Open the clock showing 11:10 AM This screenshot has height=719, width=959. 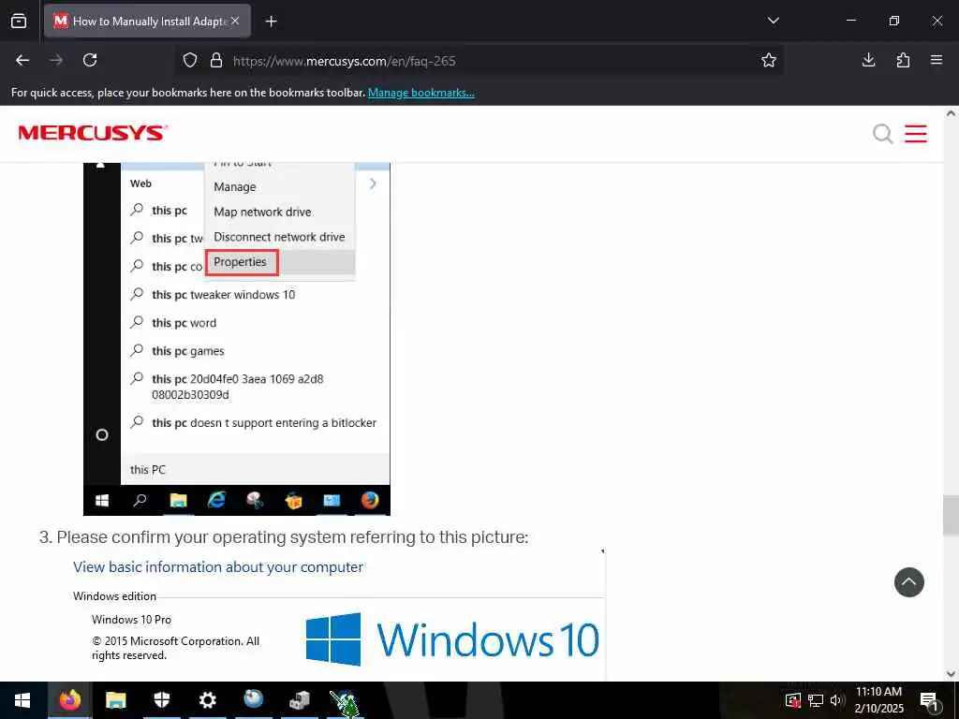(878, 700)
